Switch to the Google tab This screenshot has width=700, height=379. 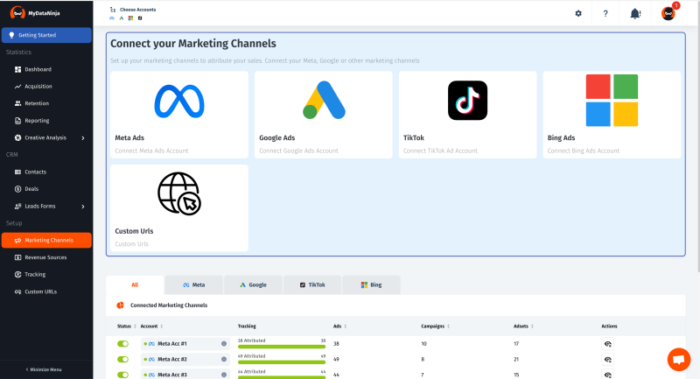(253, 284)
